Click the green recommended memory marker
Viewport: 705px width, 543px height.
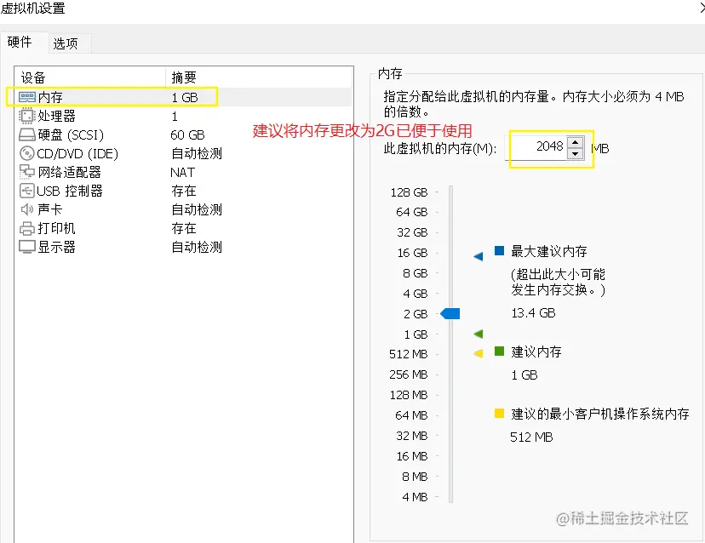tap(479, 334)
